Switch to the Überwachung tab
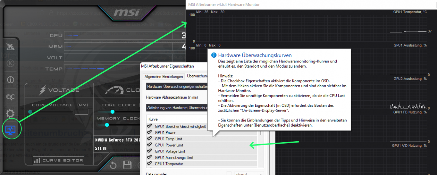The image size is (437, 175). point(197,76)
